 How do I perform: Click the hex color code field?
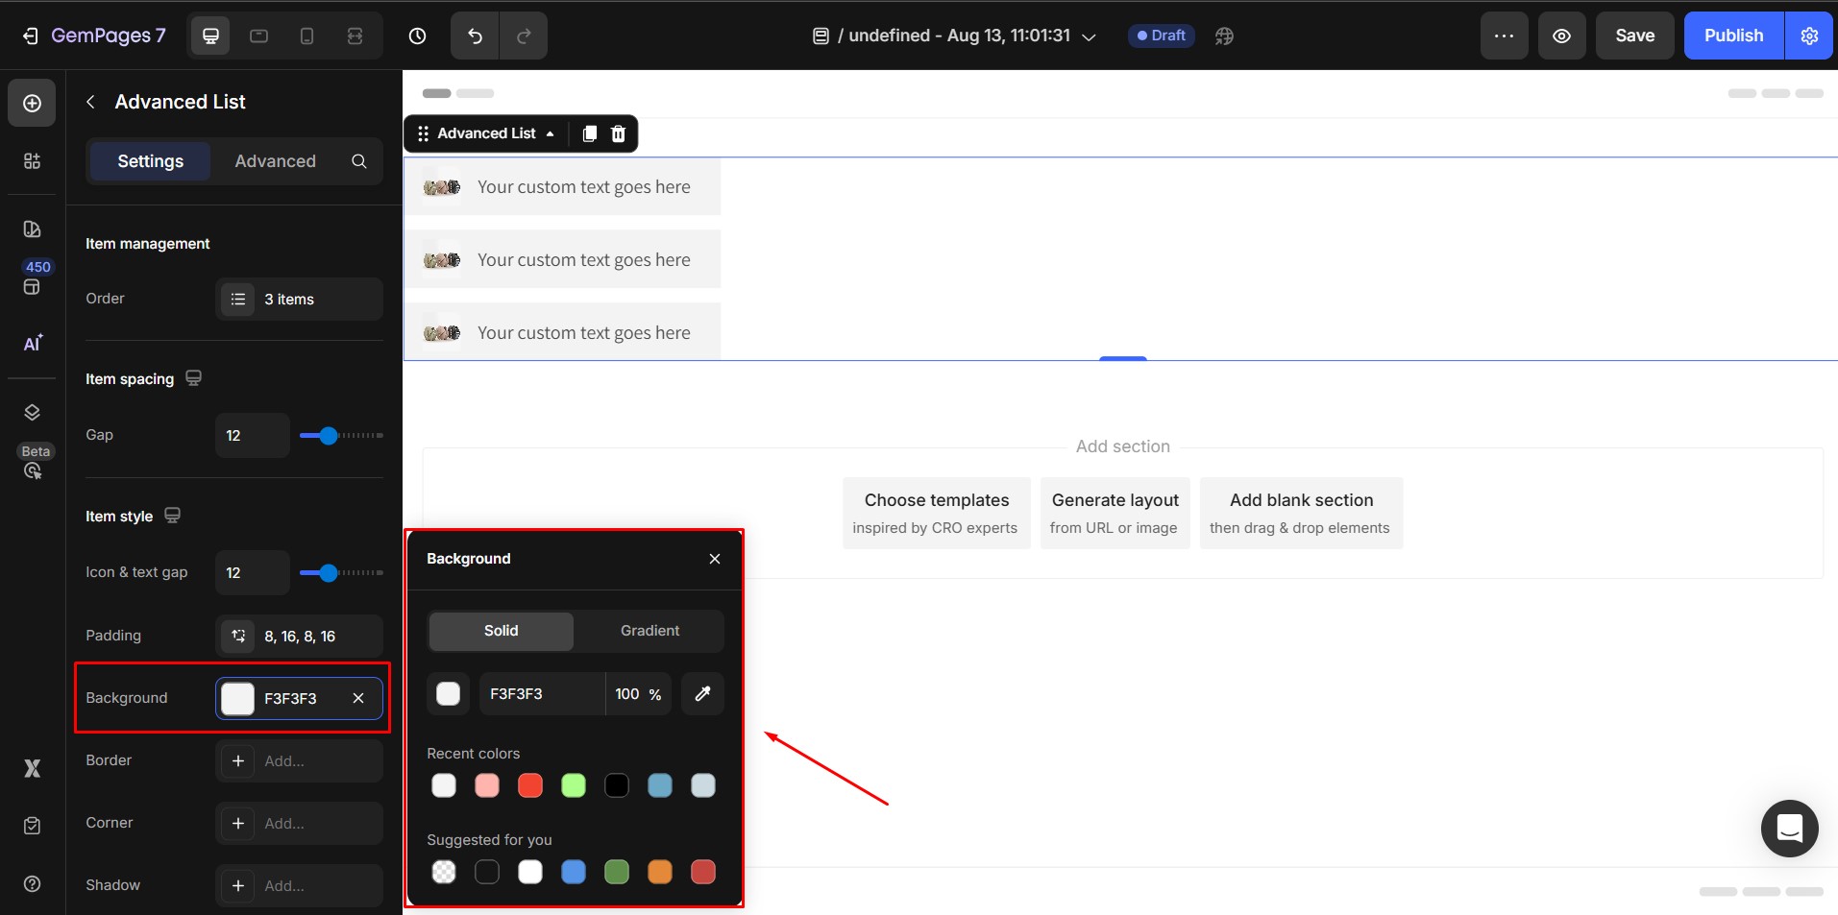point(542,693)
